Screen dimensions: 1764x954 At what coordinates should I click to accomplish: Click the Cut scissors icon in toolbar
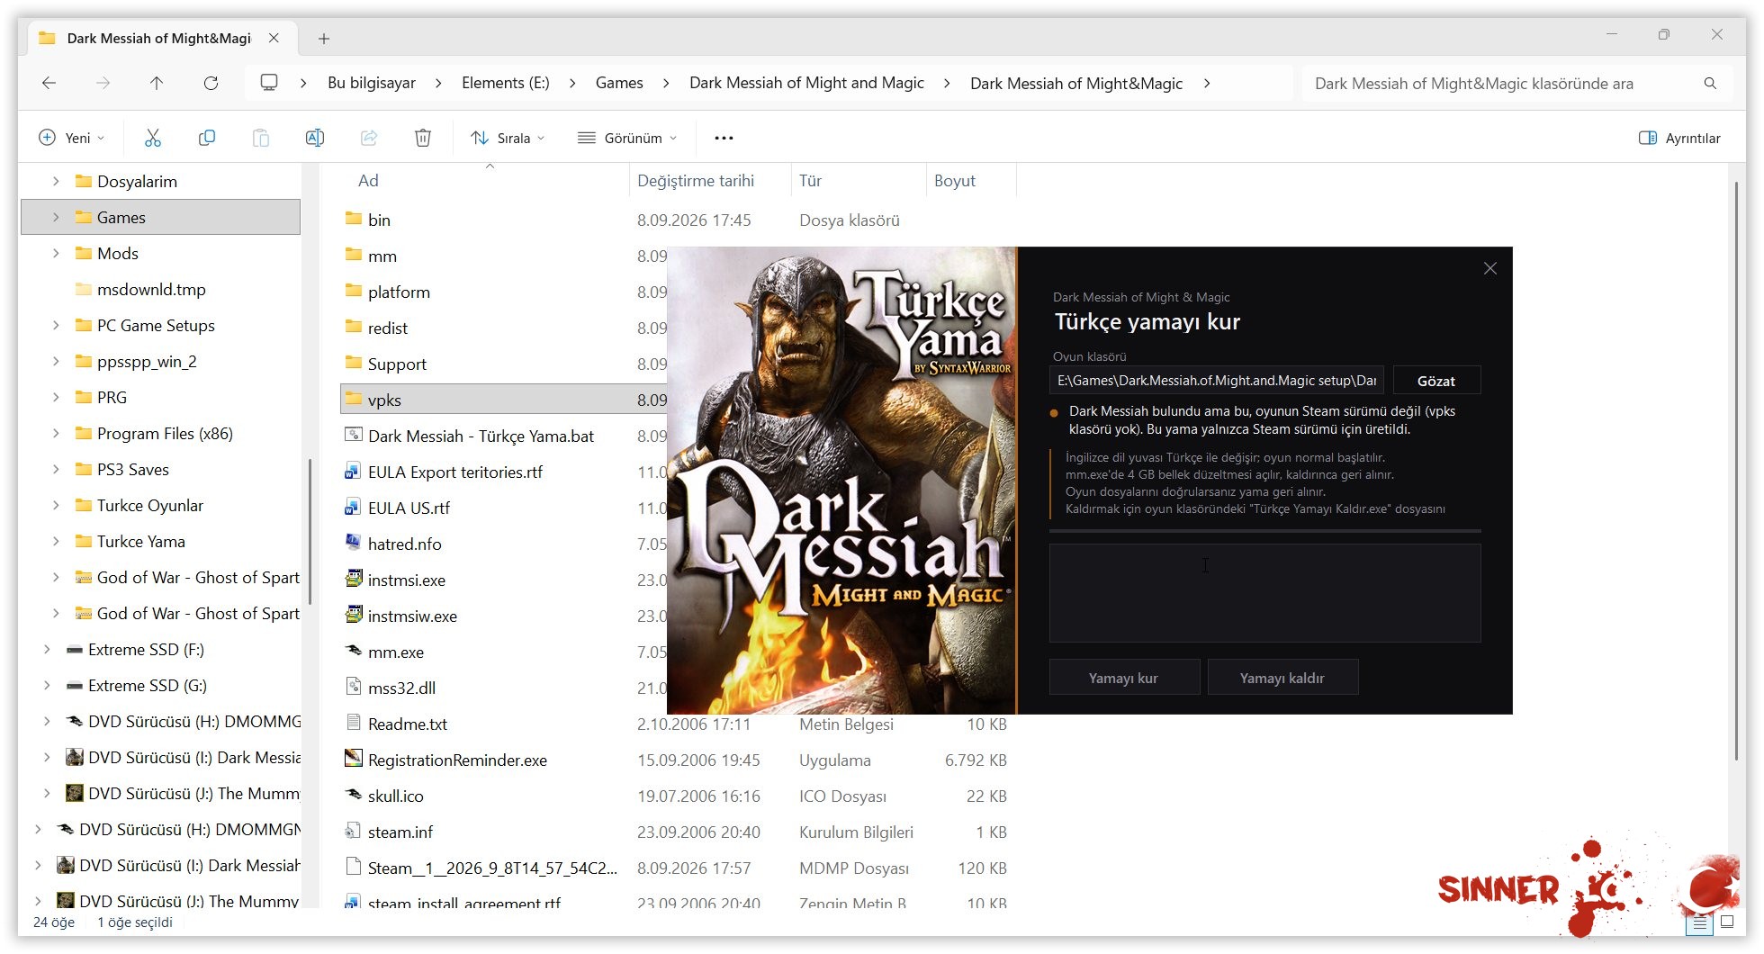coord(153,138)
